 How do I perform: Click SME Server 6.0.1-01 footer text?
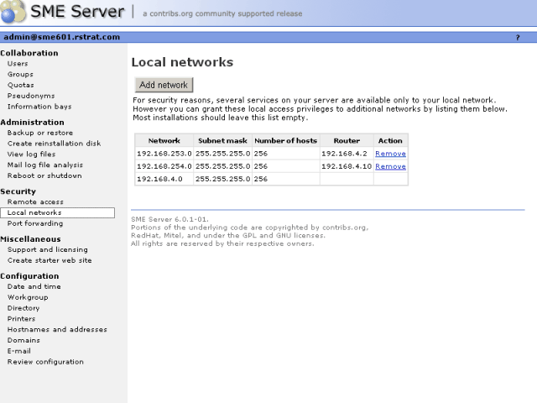tap(169, 219)
